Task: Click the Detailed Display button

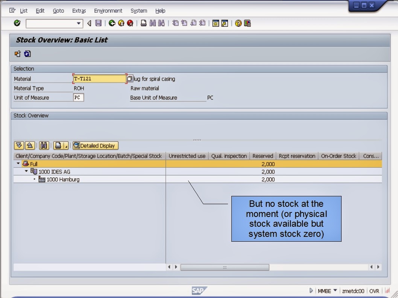Action: click(x=96, y=146)
